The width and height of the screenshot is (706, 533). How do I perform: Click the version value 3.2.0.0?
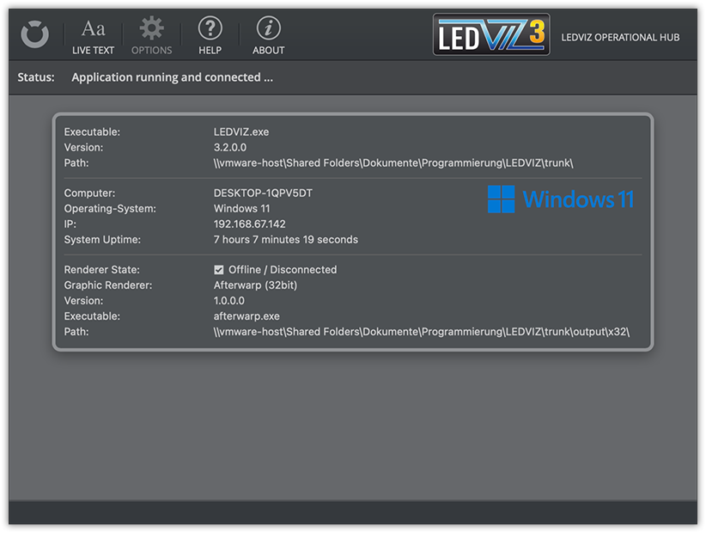coord(230,147)
